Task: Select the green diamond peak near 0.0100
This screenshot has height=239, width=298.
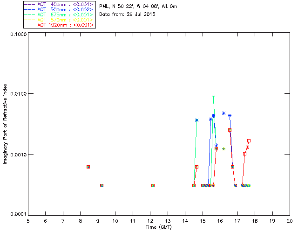Action: click(x=213, y=97)
